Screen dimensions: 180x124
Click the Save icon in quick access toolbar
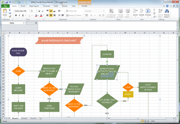[6, 2]
